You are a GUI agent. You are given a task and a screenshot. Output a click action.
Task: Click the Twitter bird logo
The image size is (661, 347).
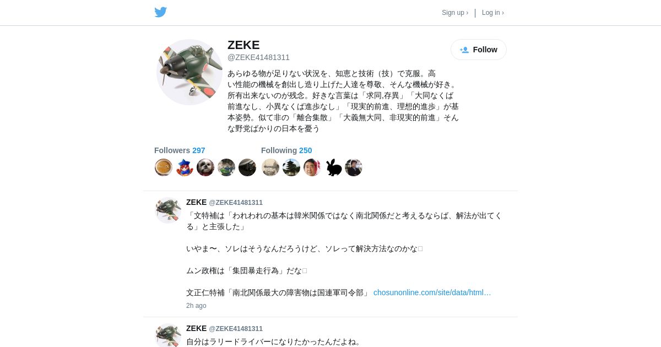[x=160, y=12]
